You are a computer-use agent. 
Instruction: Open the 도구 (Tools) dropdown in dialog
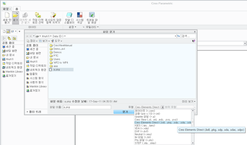57,41
